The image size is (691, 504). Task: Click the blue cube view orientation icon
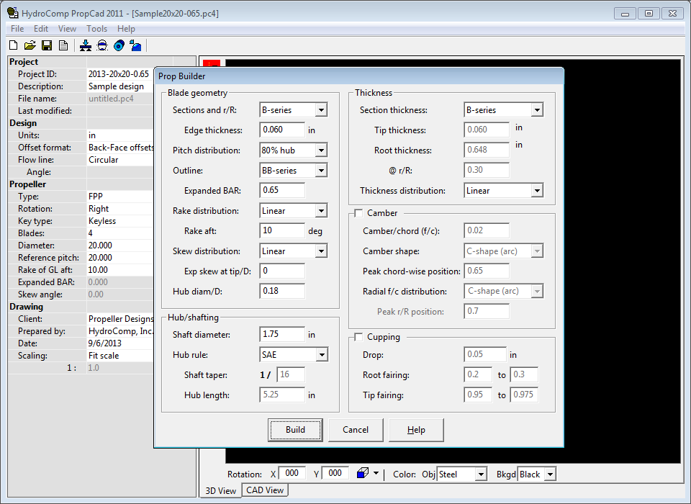pyautogui.click(x=363, y=474)
